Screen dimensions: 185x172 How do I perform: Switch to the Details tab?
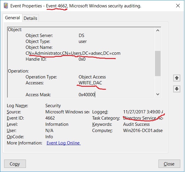click(30, 18)
